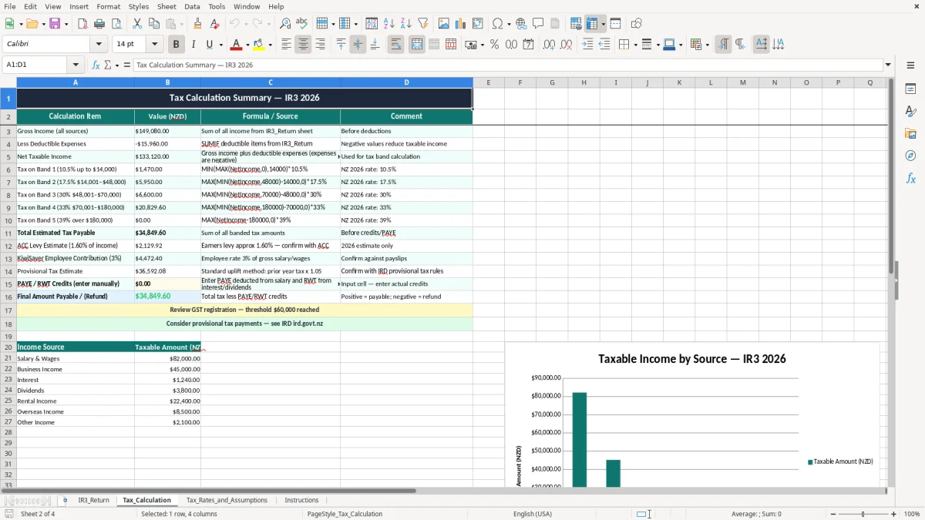The height and width of the screenshot is (520, 925).
Task: Add a decimal place
Action: [549, 45]
